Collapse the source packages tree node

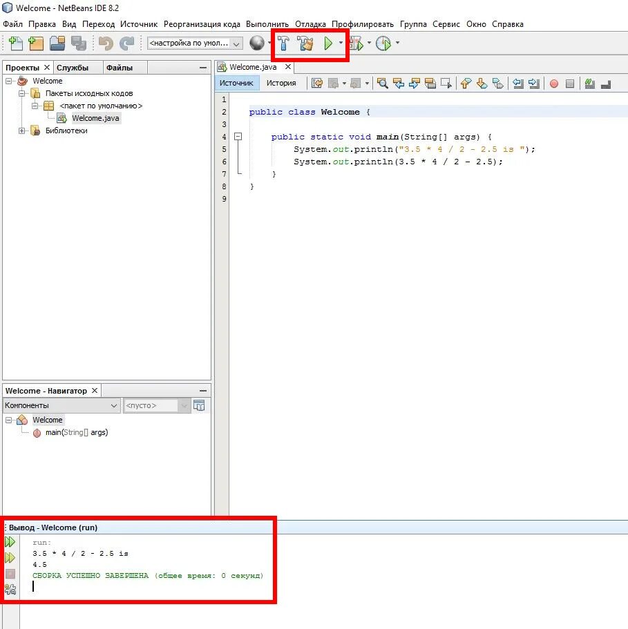click(x=21, y=93)
